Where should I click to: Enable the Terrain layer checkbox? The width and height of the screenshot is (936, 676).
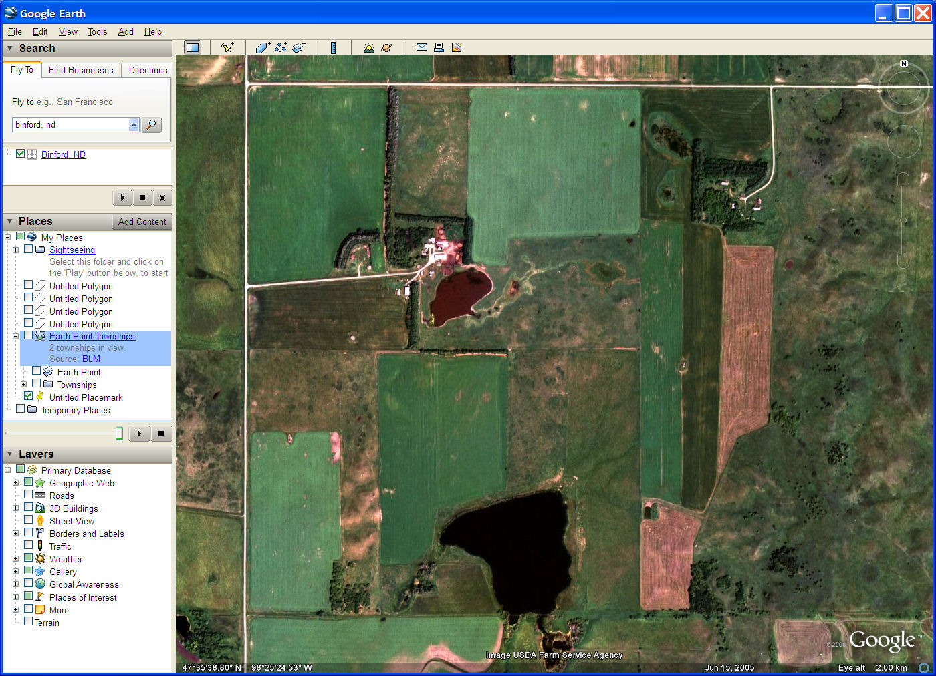click(x=29, y=621)
